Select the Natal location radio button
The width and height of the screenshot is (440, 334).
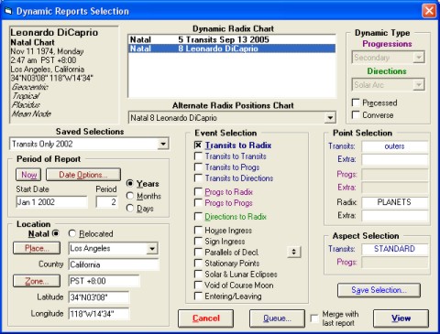(x=56, y=233)
